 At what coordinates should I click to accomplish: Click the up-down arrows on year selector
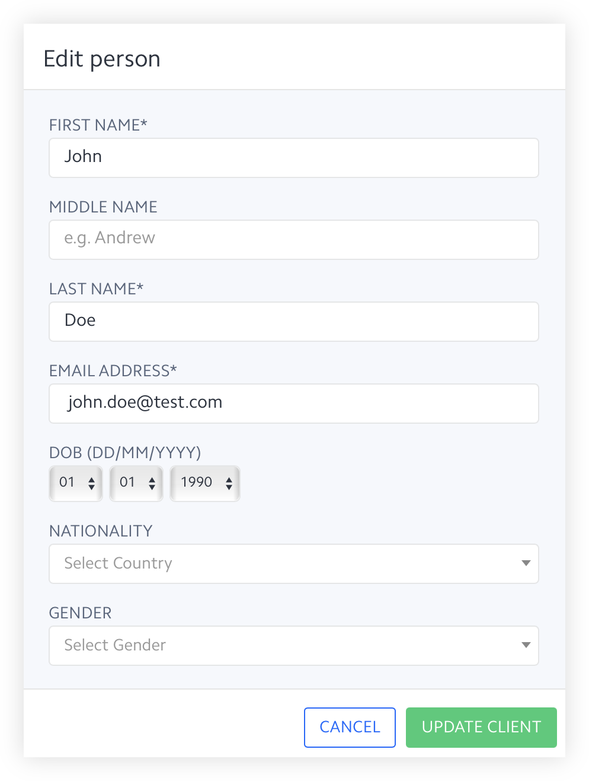click(229, 483)
